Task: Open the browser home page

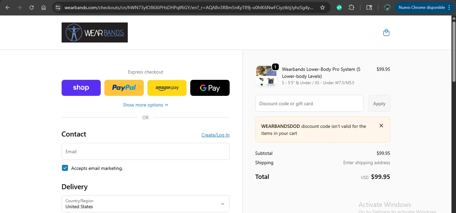Action: pyautogui.click(x=43, y=8)
